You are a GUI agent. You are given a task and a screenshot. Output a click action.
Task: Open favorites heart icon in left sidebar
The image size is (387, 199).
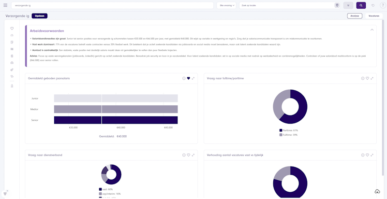[12, 28]
